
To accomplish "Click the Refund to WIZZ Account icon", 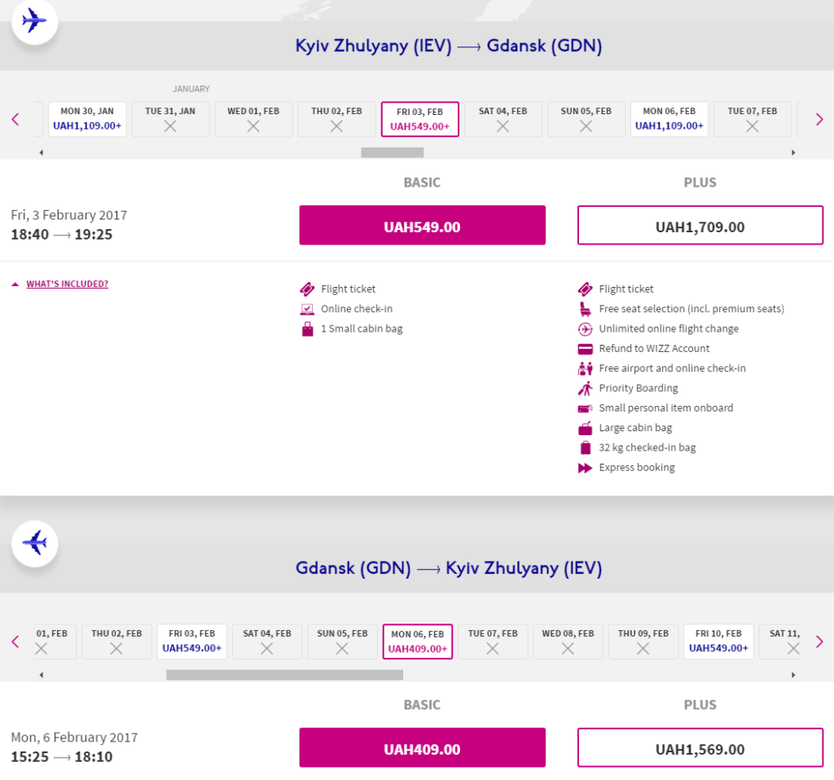I will pyautogui.click(x=585, y=349).
